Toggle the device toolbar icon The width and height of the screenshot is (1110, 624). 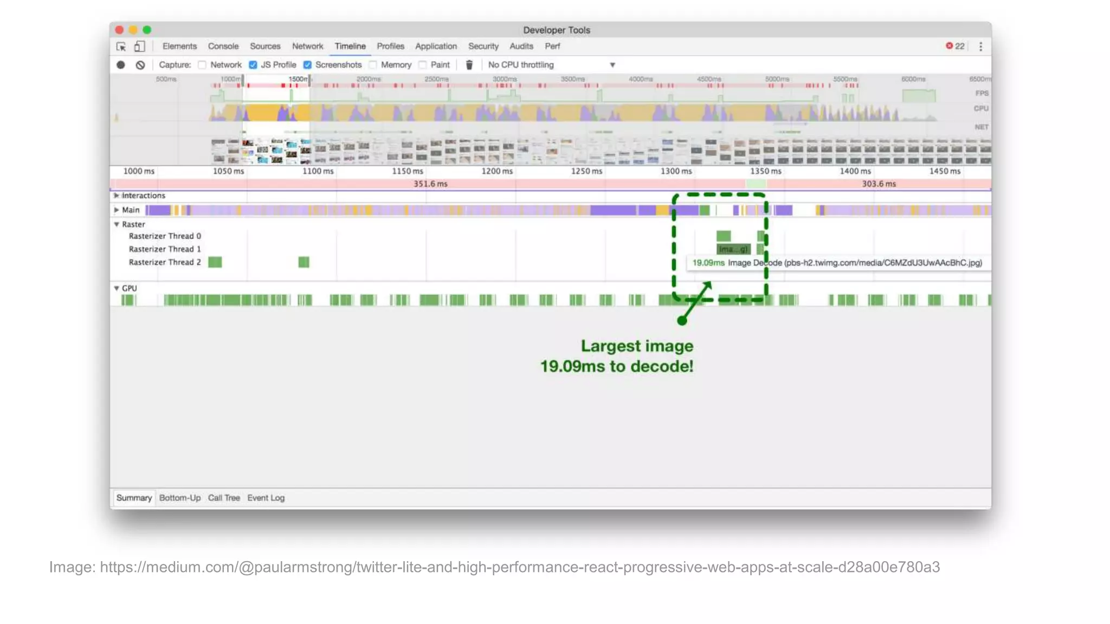[x=139, y=47]
